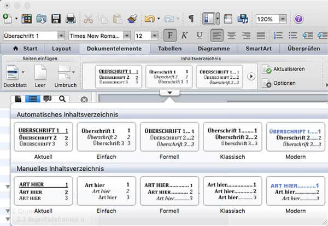Image resolution: width=328 pixels, height=226 pixels.
Task: Open the Überschrift 1 style dropdown
Action: tap(61, 36)
